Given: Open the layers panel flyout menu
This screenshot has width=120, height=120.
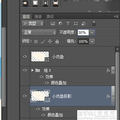Looking at the screenshot, I should click(116, 16).
